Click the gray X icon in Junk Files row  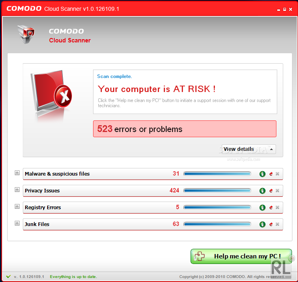(x=277, y=224)
